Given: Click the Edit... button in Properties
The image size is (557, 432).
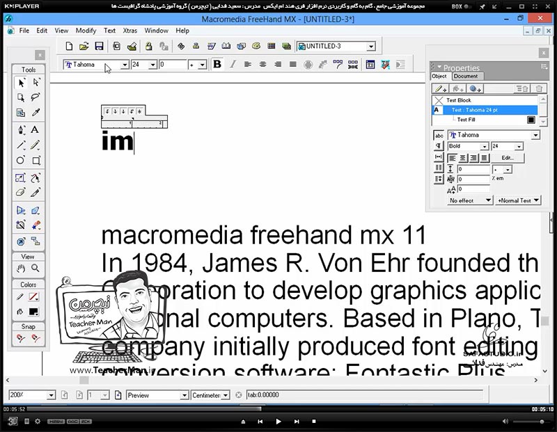Looking at the screenshot, I should click(507, 158).
